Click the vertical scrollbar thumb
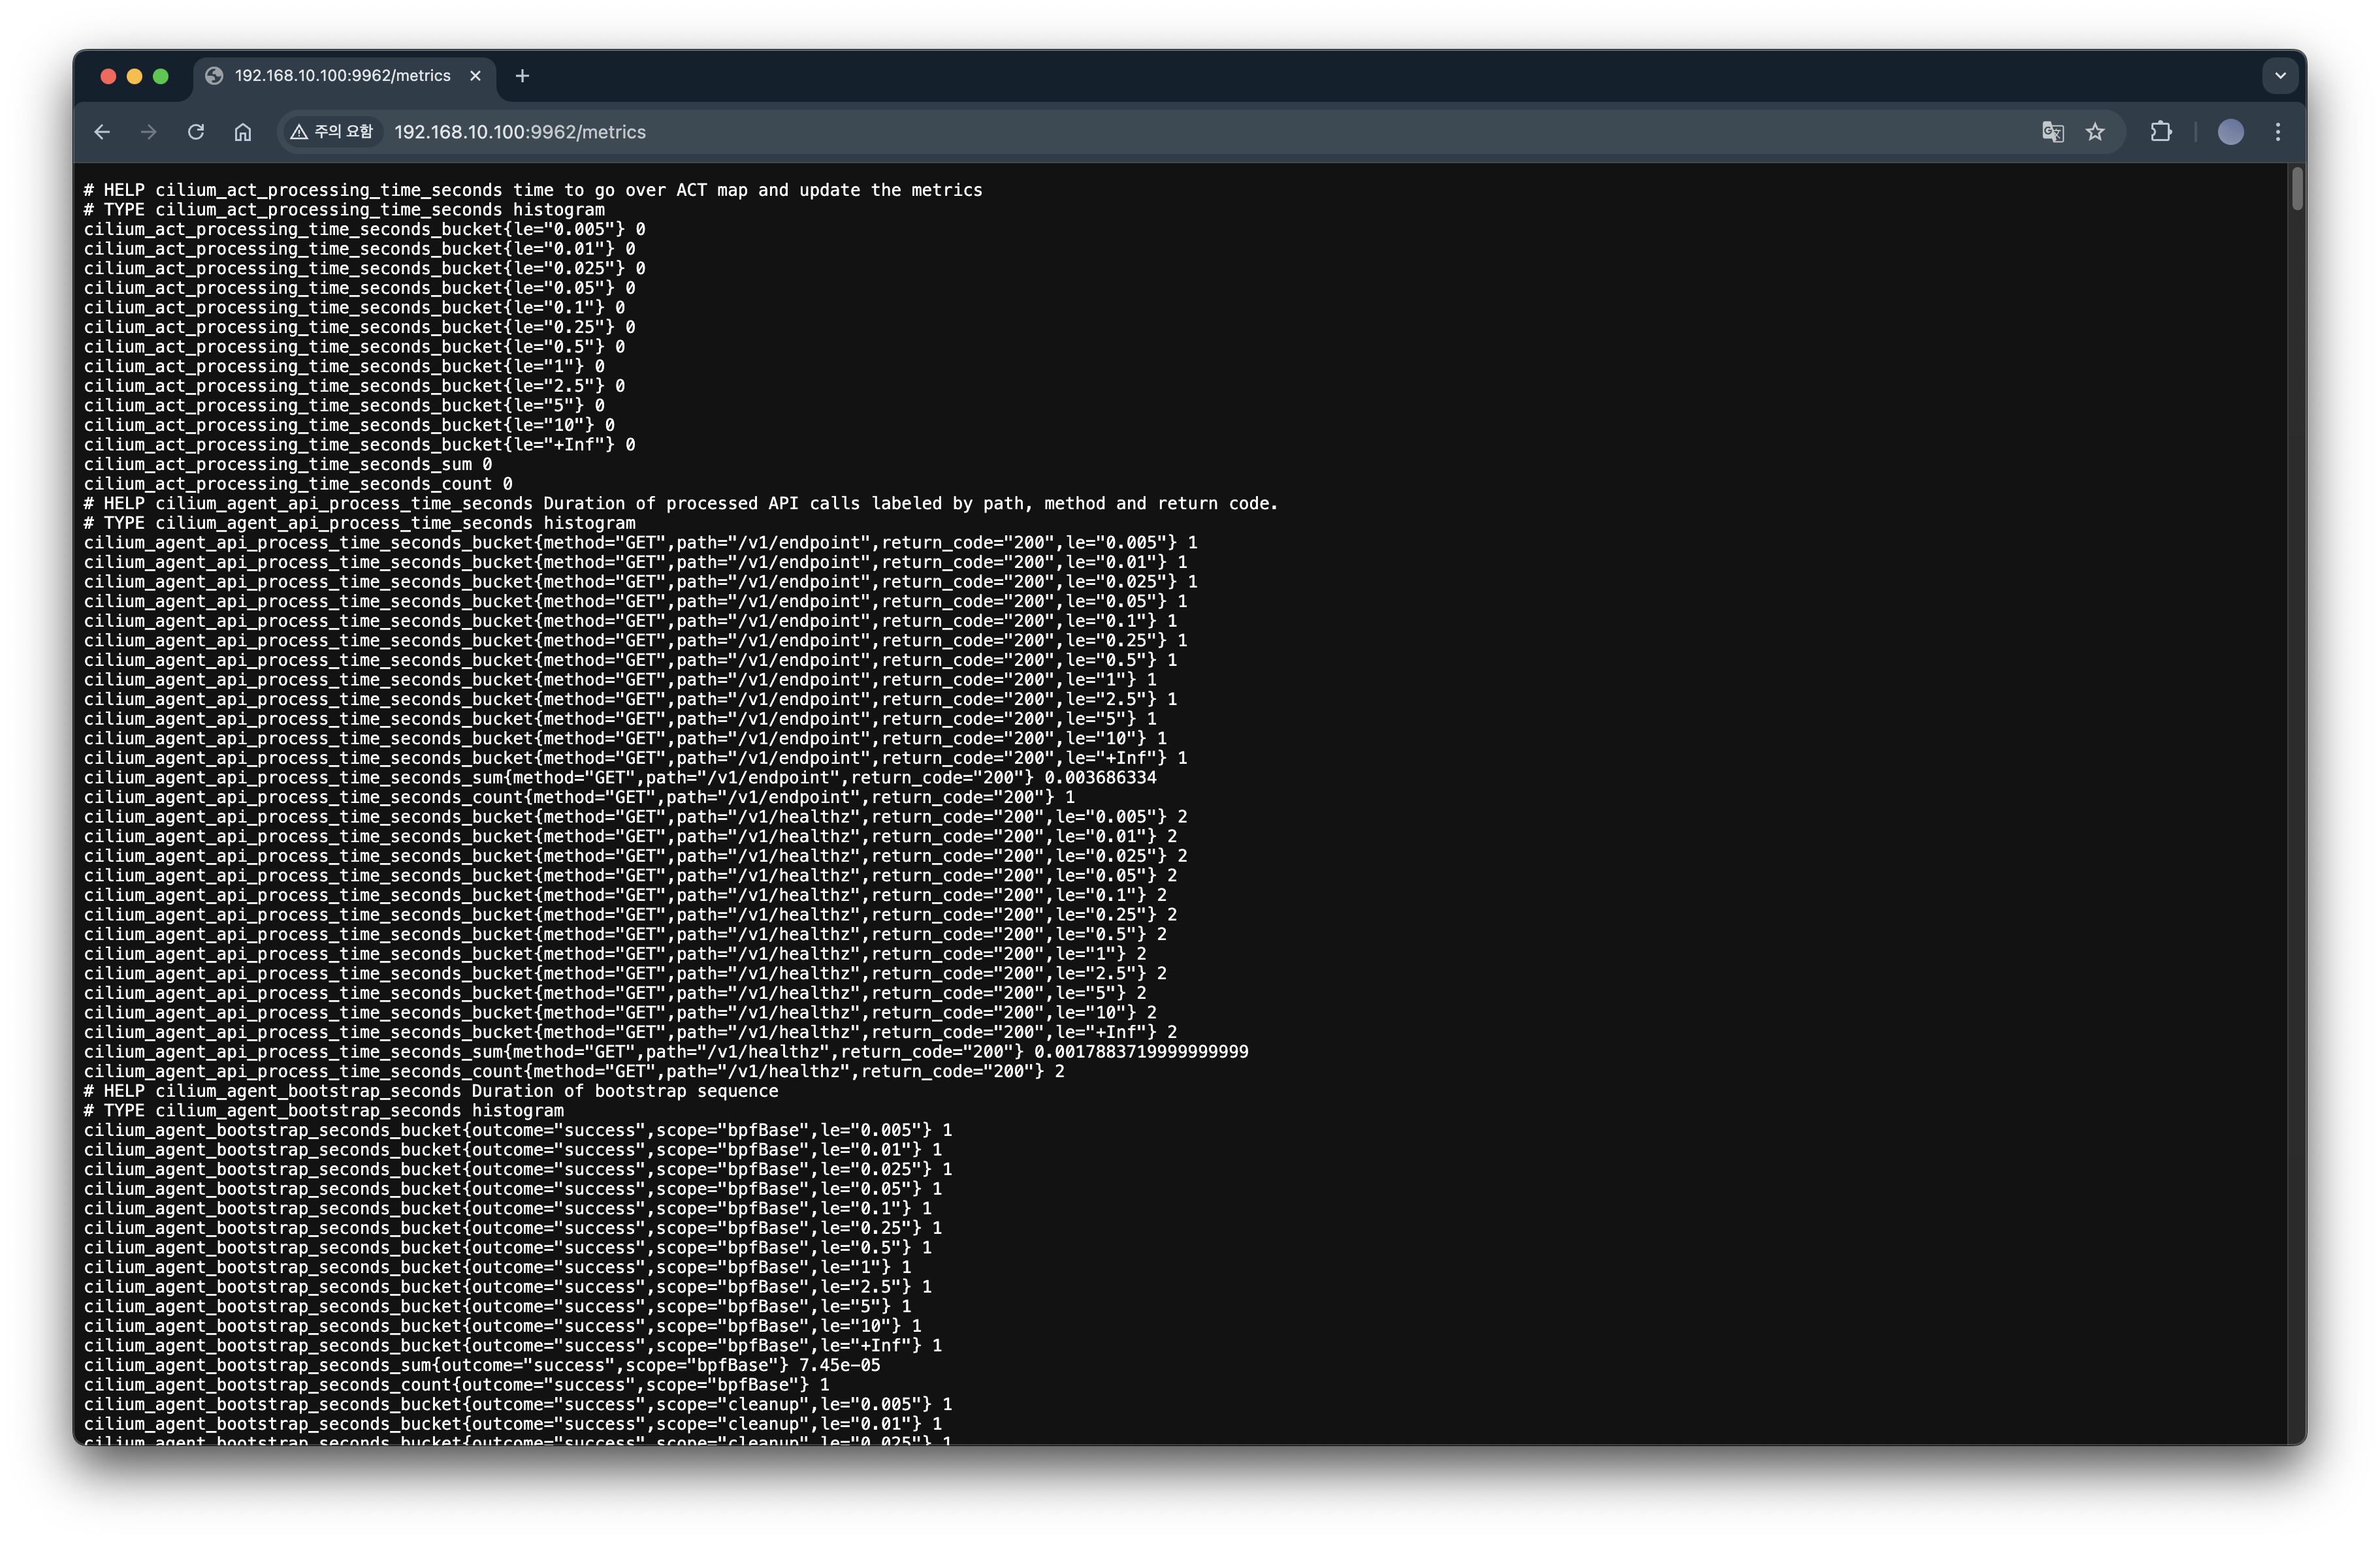The height and width of the screenshot is (1542, 2380). point(2297,189)
